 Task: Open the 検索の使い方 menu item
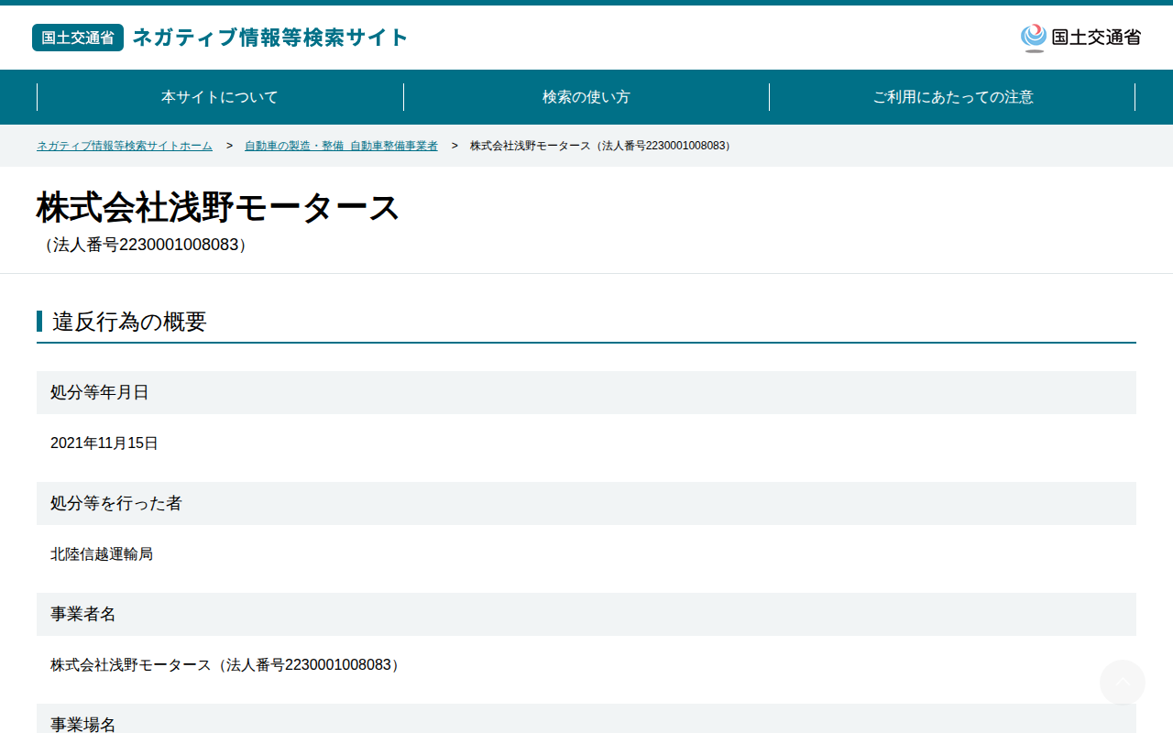586,97
